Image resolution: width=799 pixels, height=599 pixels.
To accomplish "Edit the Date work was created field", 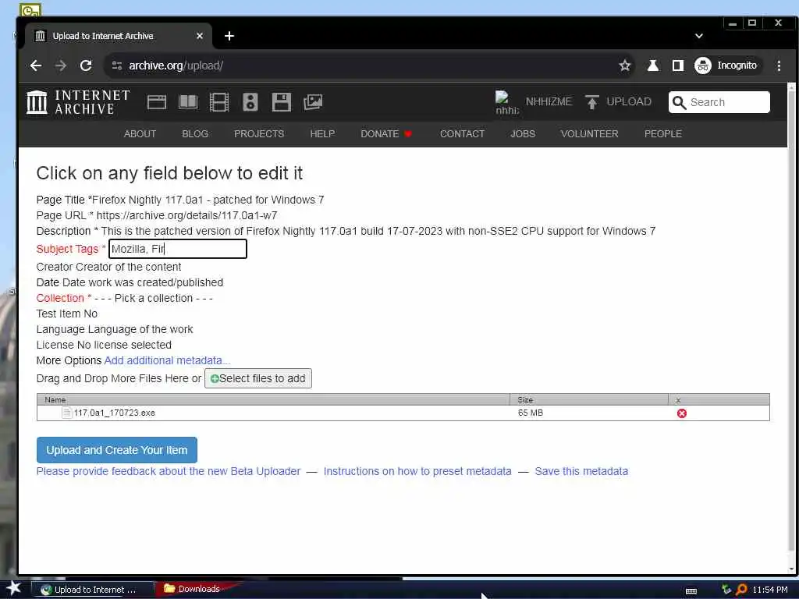I will point(143,282).
